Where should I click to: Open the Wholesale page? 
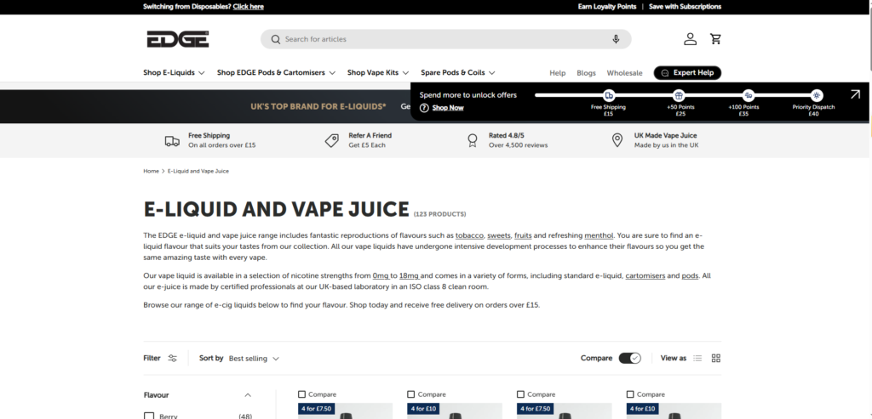click(624, 73)
